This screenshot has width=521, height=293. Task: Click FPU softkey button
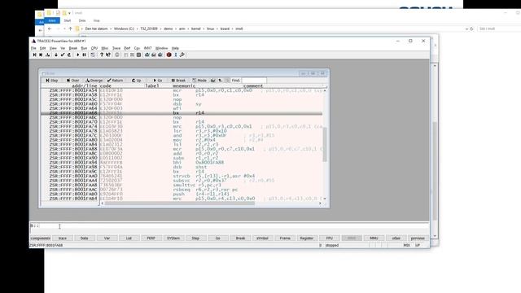point(329,238)
